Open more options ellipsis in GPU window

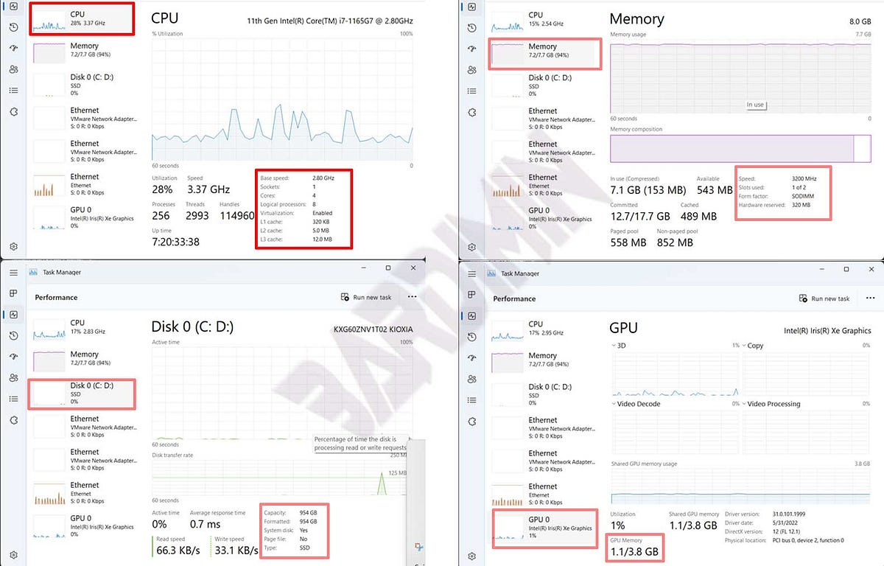click(870, 298)
